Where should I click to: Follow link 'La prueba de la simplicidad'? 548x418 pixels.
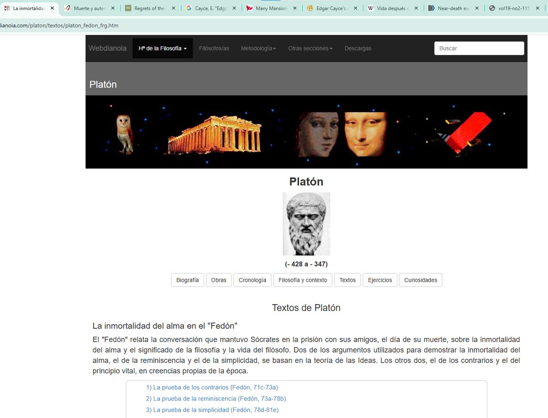tap(212, 410)
